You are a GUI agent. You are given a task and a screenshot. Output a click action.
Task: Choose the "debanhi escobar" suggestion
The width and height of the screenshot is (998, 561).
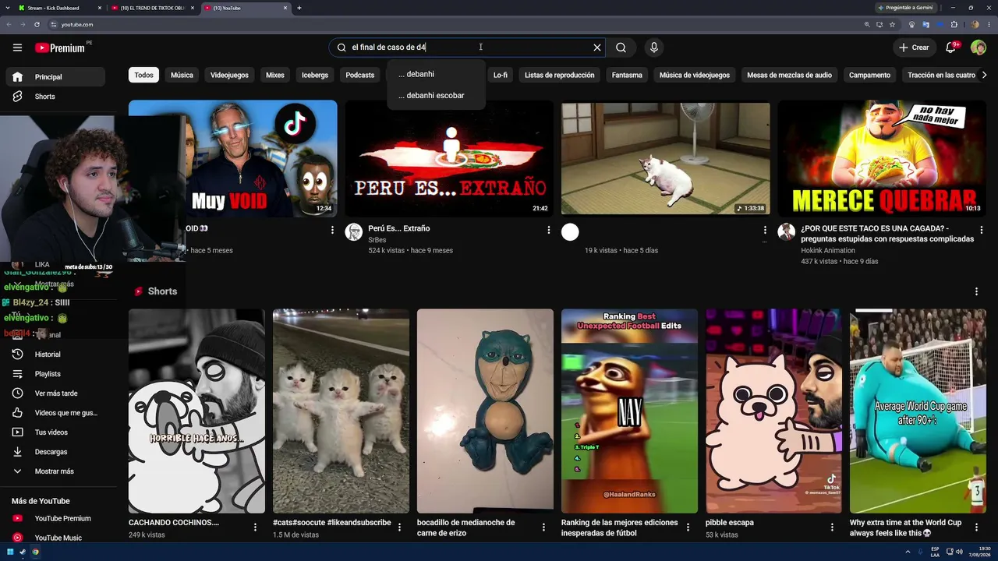437,95
